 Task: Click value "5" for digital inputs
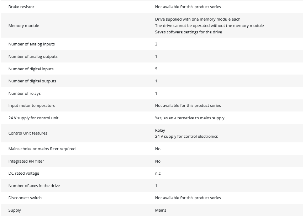coord(156,69)
